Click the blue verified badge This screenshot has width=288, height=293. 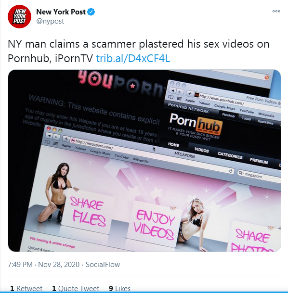(x=91, y=12)
